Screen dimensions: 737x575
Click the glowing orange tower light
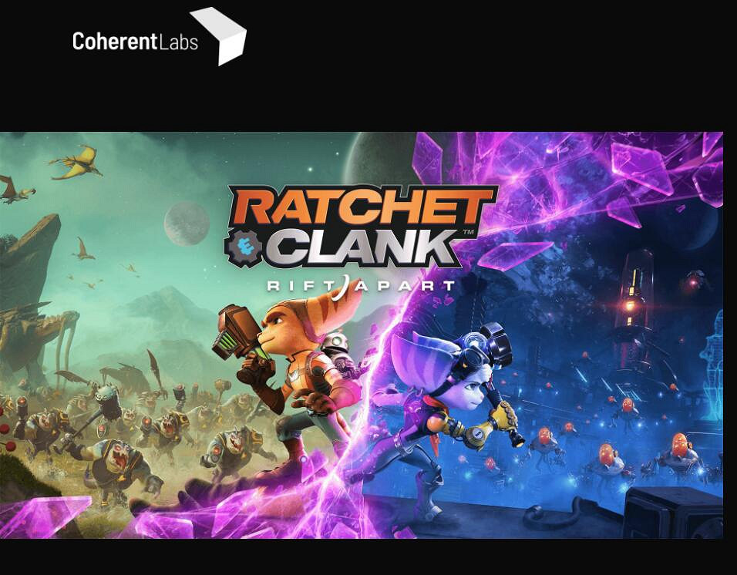coord(630,306)
